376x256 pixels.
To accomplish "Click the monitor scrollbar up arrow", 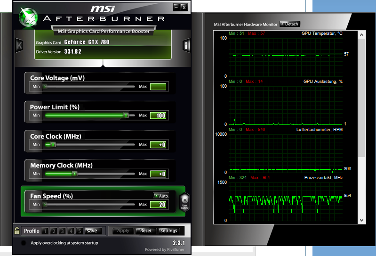I will pyautogui.click(x=361, y=35).
